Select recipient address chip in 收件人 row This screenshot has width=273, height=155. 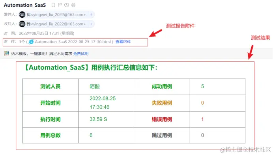coord(56,24)
